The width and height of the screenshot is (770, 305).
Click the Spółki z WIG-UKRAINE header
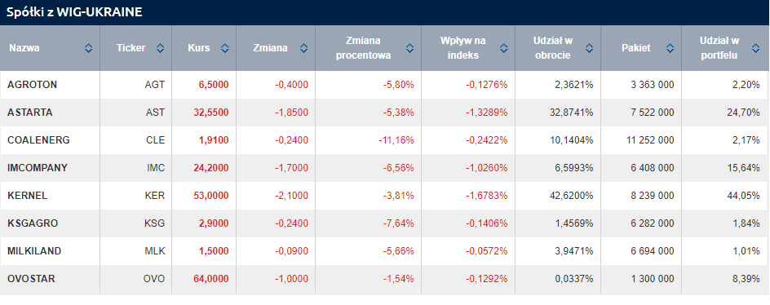74,13
